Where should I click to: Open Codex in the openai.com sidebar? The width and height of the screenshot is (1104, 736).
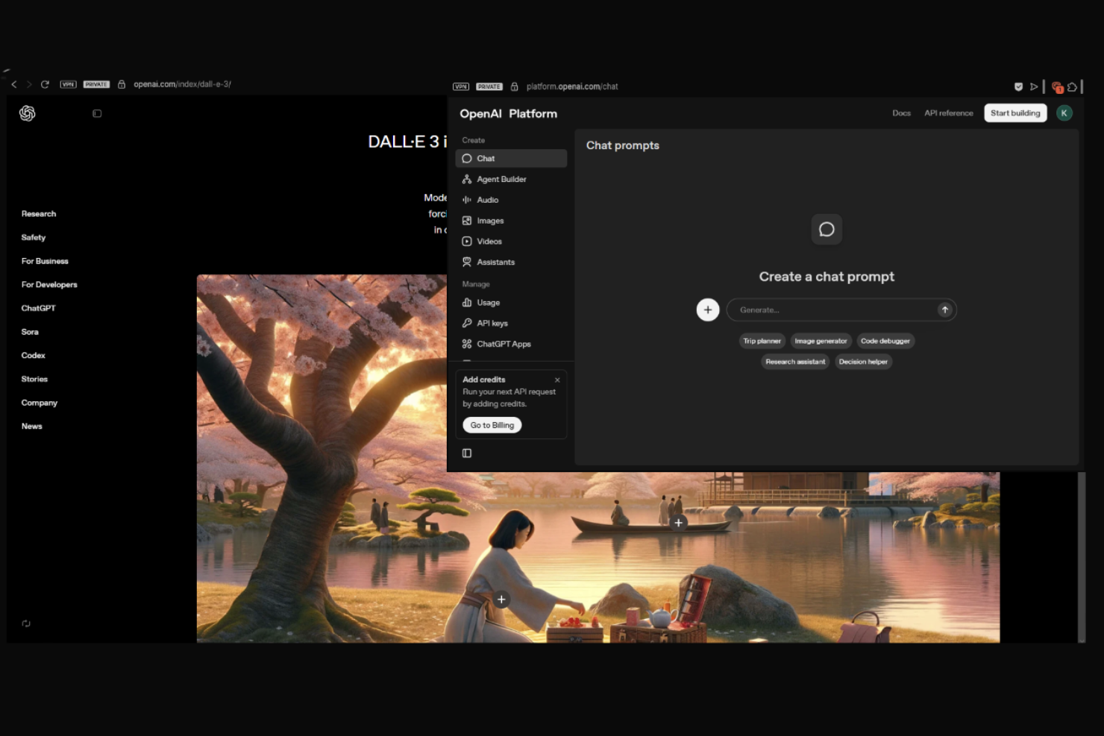(x=34, y=356)
